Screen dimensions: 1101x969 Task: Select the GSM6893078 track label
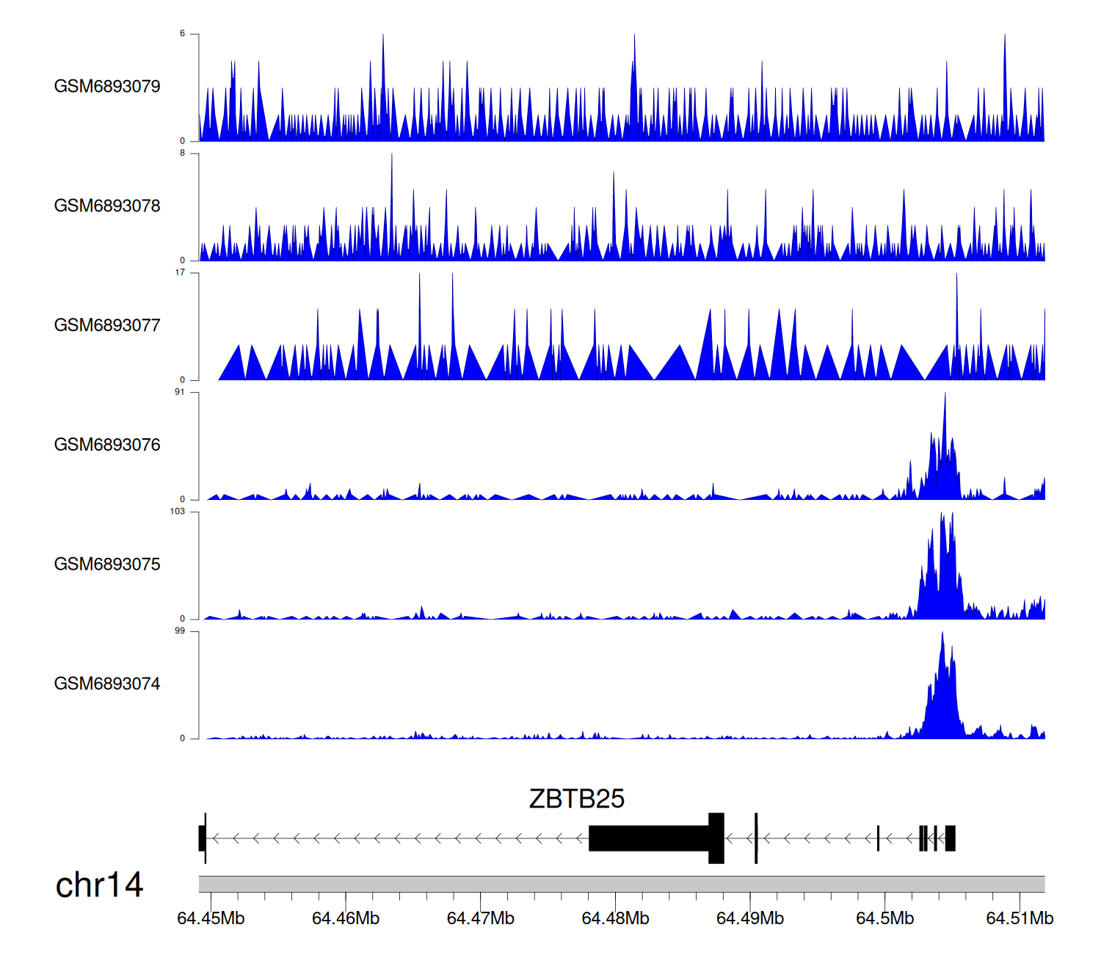pos(107,206)
